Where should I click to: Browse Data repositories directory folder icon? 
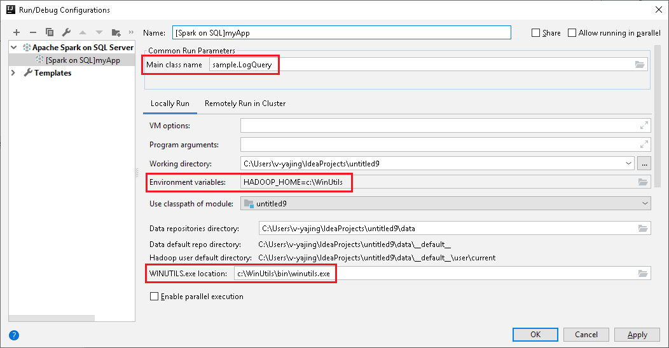point(642,229)
